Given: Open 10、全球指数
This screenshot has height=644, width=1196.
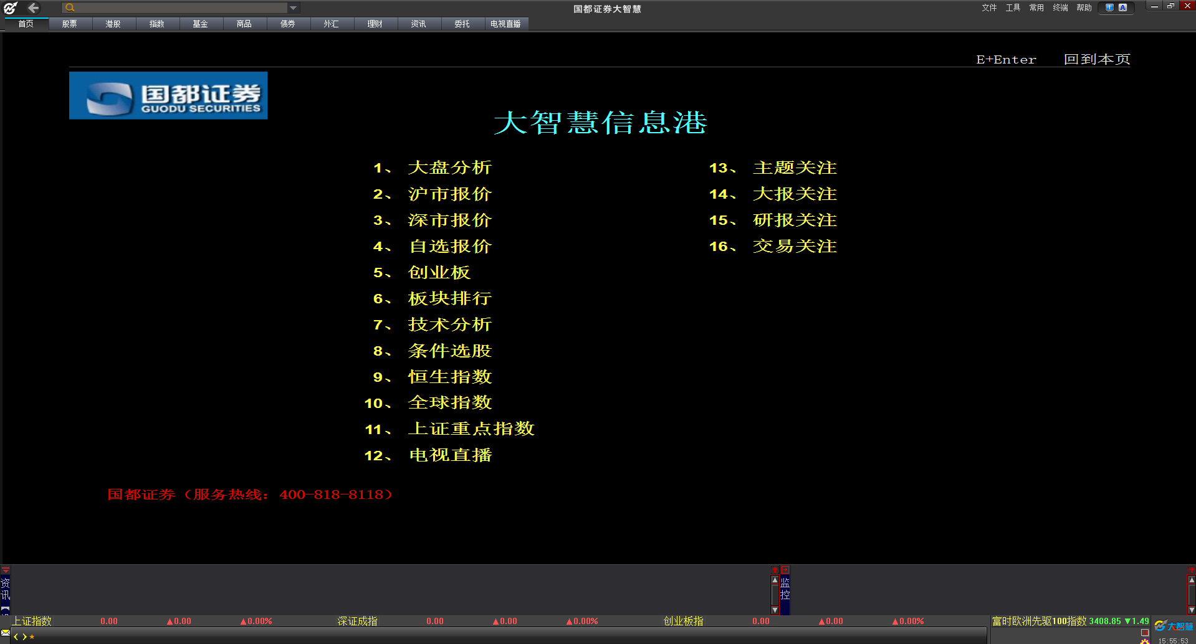Looking at the screenshot, I should coord(428,403).
